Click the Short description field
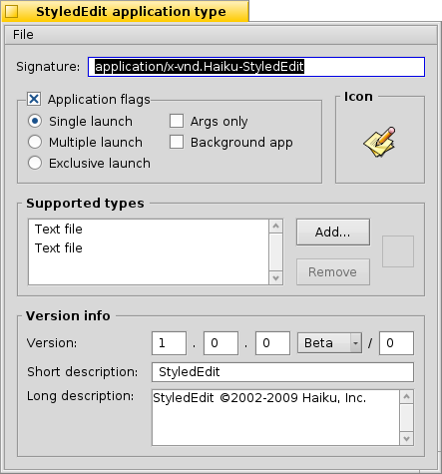442x474 pixels. tap(282, 372)
